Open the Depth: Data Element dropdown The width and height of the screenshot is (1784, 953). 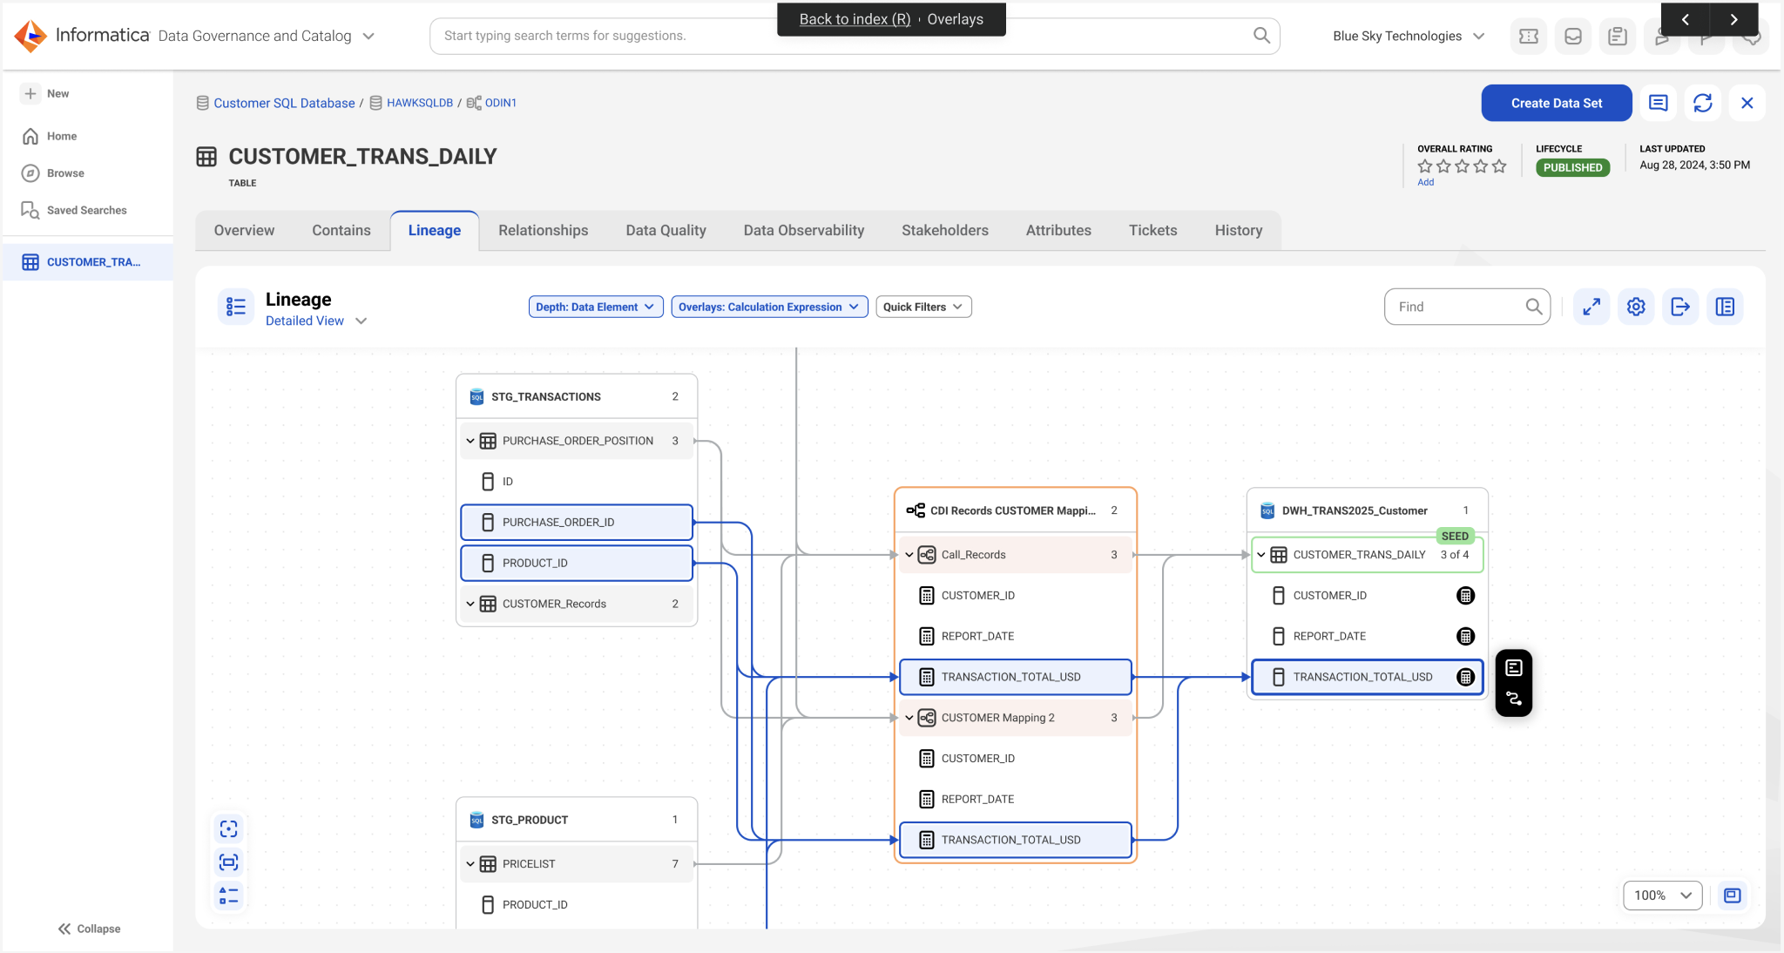[x=596, y=307]
